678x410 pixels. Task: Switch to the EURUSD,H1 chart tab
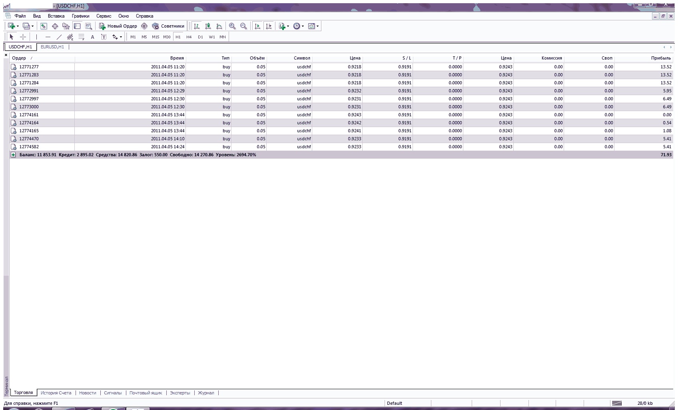(x=52, y=47)
